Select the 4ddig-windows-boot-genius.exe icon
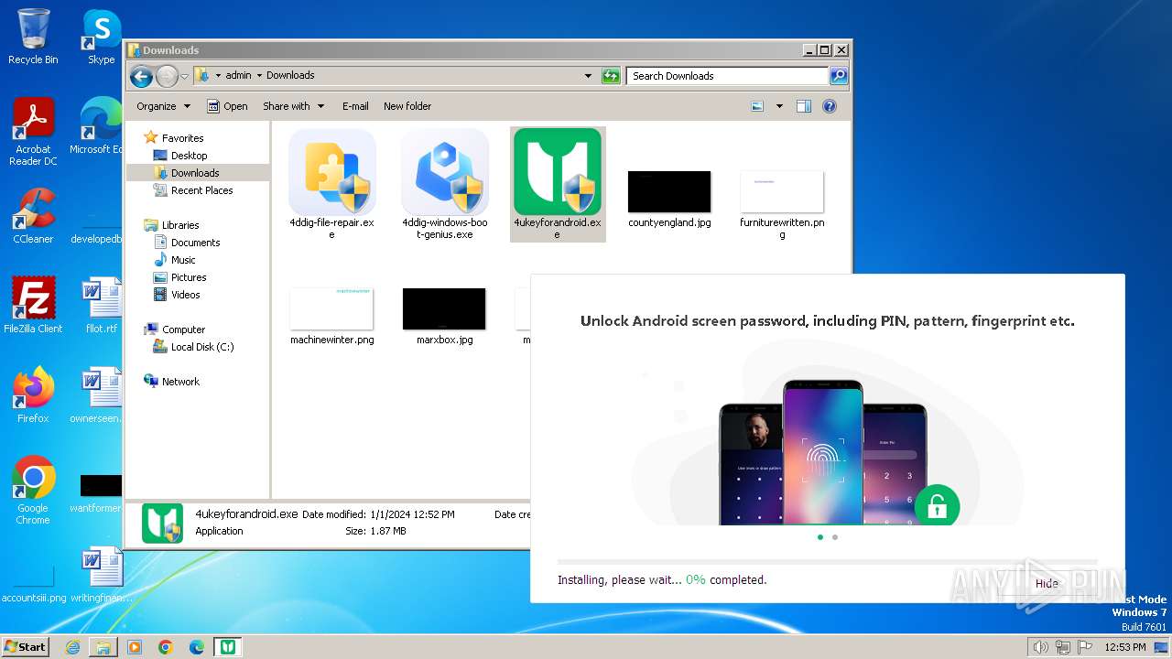Image resolution: width=1172 pixels, height=659 pixels. (445, 172)
